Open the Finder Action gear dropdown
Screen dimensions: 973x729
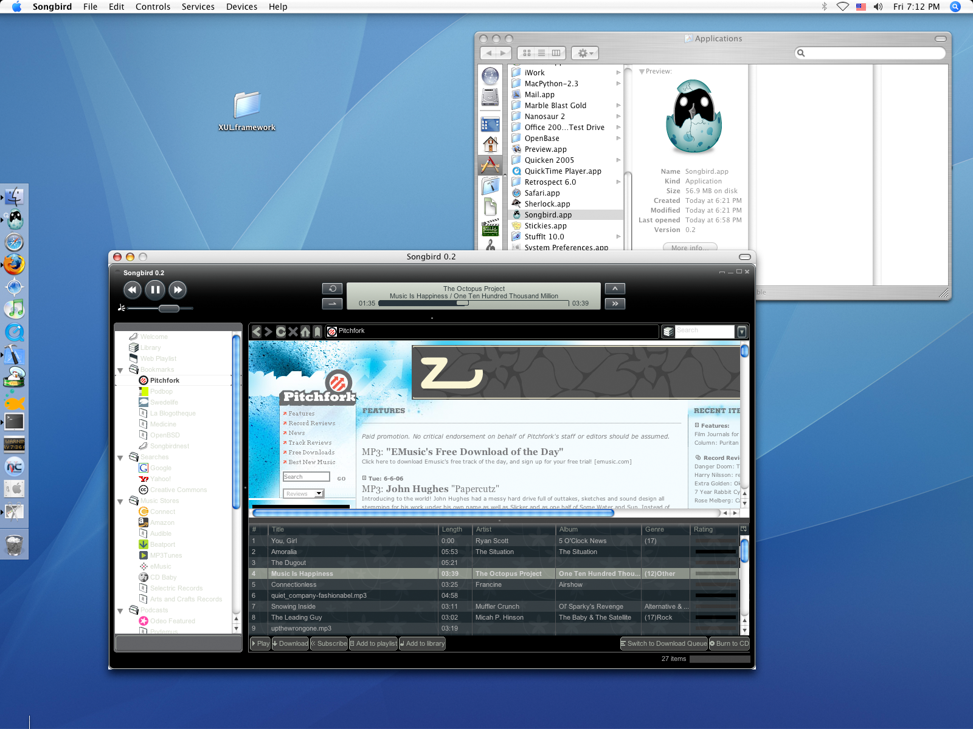pyautogui.click(x=585, y=53)
